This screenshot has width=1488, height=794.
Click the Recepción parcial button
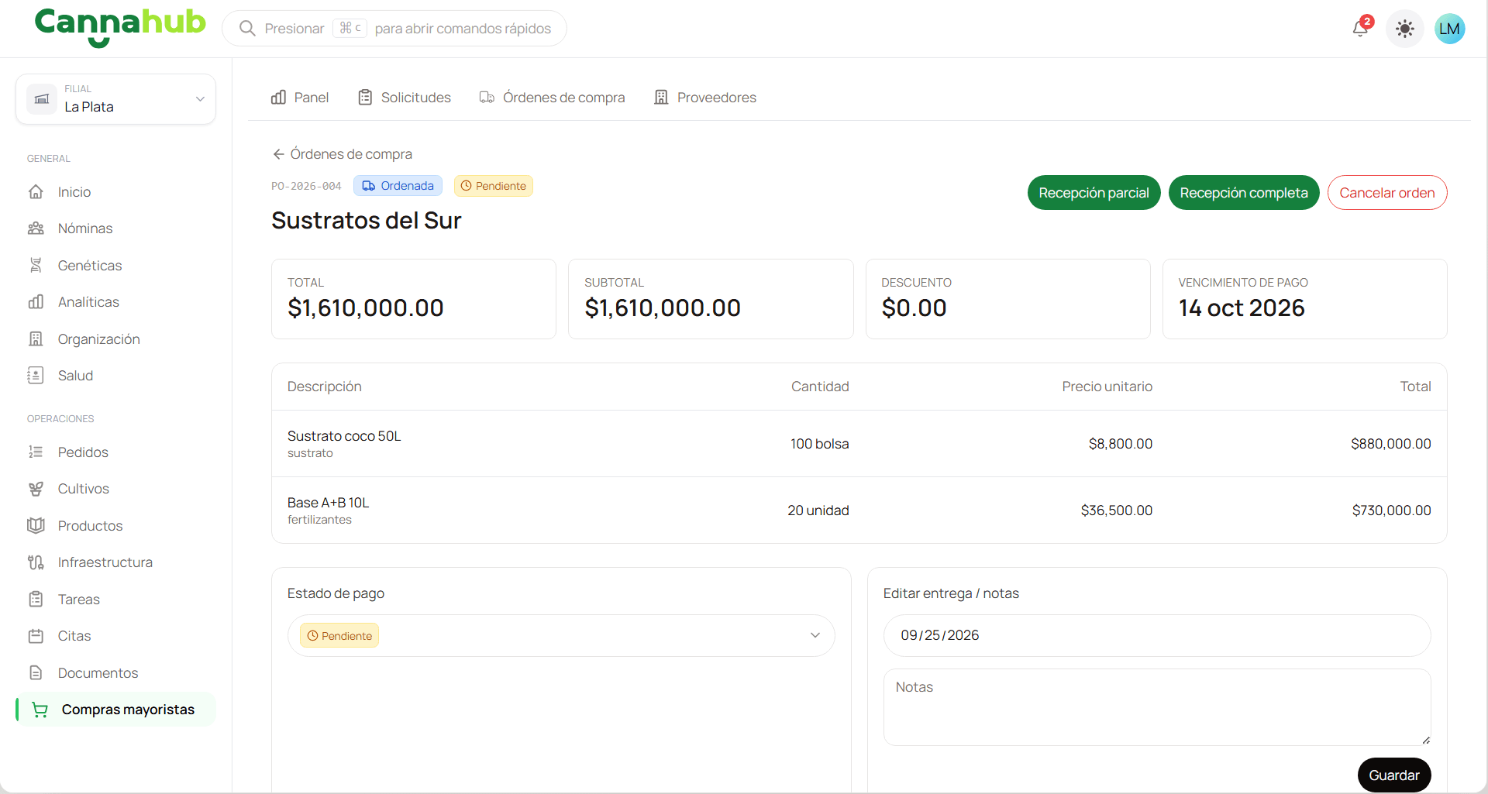(x=1094, y=192)
